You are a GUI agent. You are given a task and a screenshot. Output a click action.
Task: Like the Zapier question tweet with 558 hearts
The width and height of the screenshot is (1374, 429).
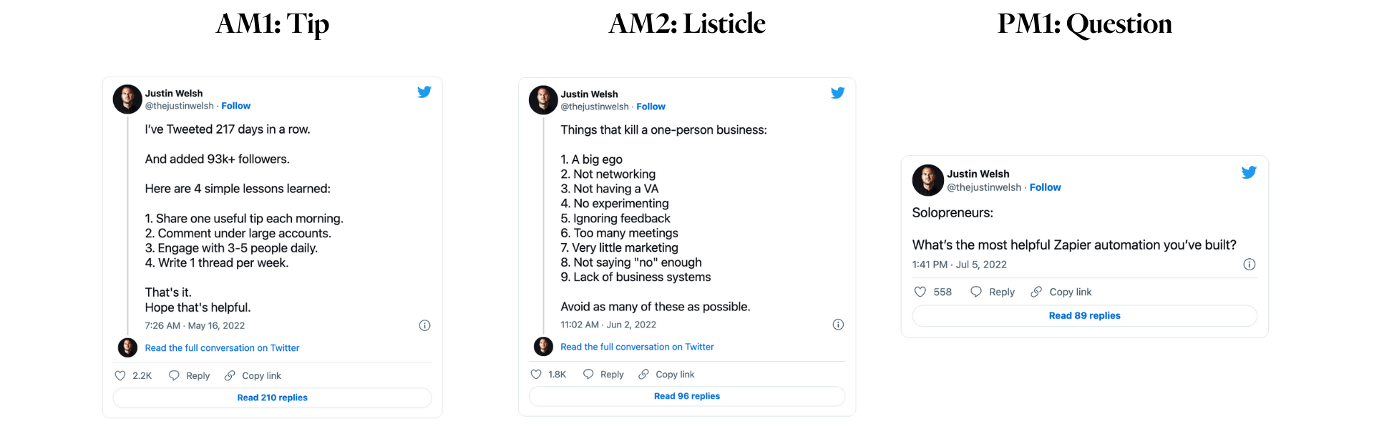point(920,292)
